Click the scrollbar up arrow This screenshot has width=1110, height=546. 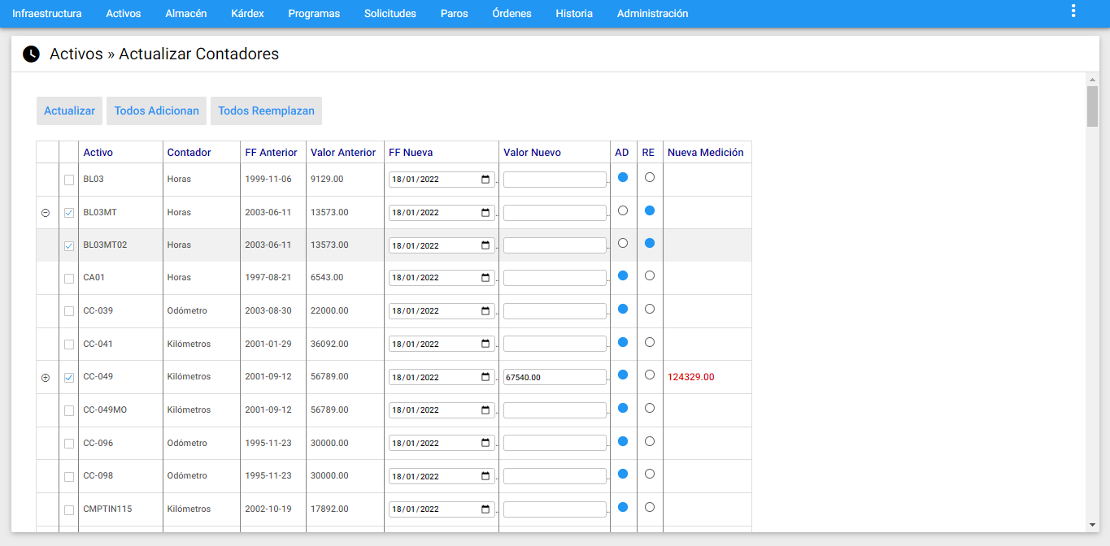[1092, 80]
